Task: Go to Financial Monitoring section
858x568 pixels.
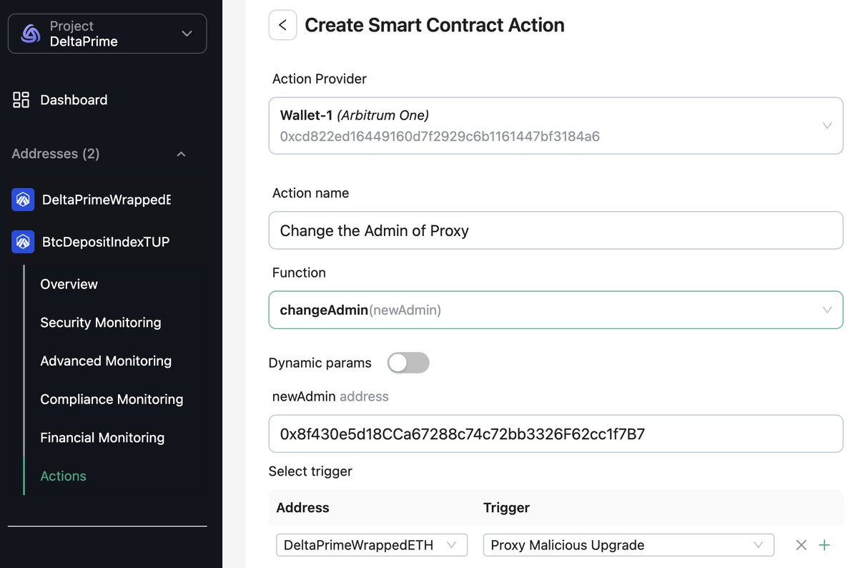Action: click(x=102, y=438)
